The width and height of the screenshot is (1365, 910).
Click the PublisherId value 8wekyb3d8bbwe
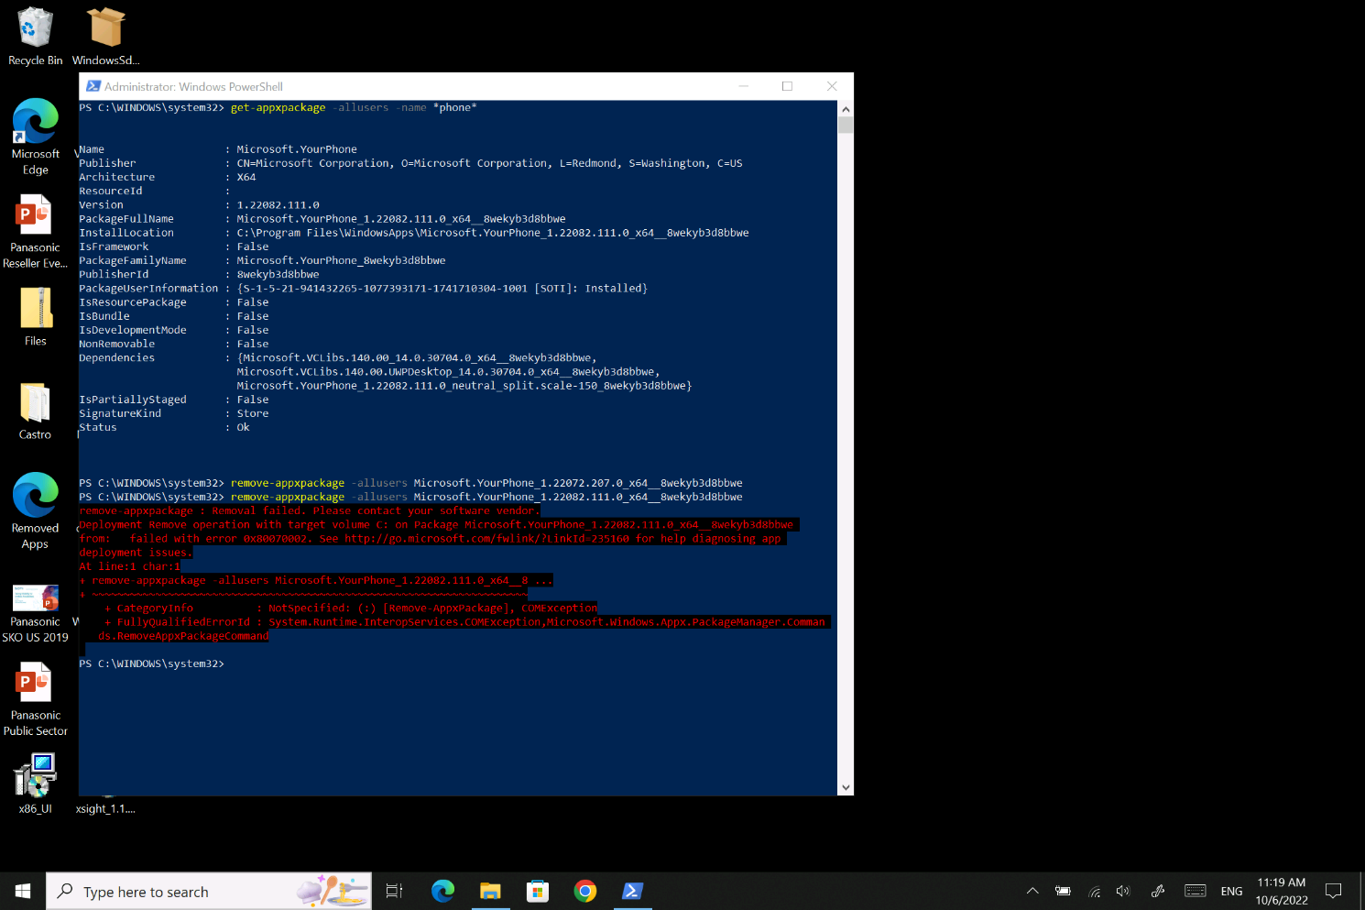pyautogui.click(x=278, y=274)
